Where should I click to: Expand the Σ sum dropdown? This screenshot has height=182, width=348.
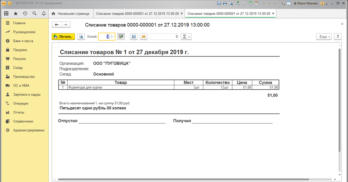click(186, 37)
